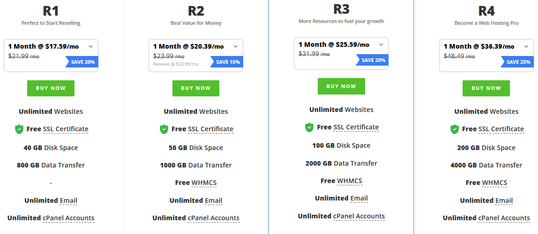Expand the R4 billing cycle dropdown chevron
538x234 pixels.
tap(527, 47)
